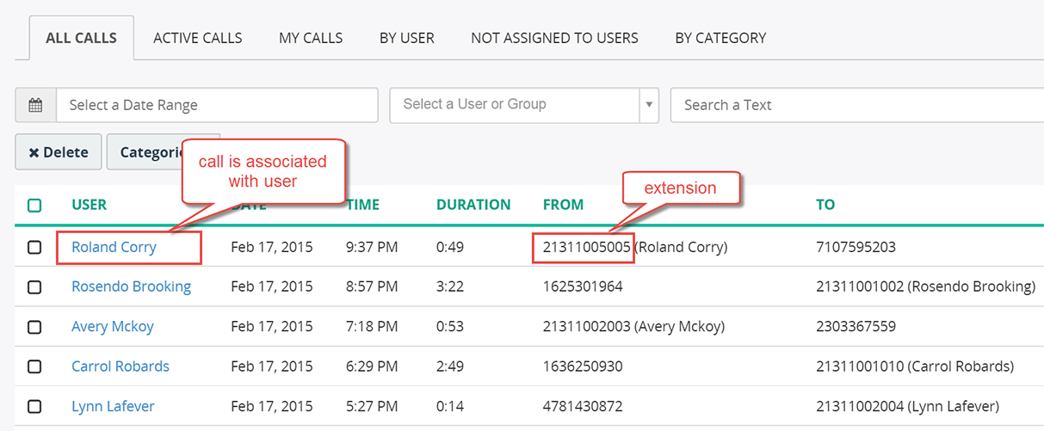Click 21311002003 (Avery Mckoy) FROM cell

click(633, 326)
